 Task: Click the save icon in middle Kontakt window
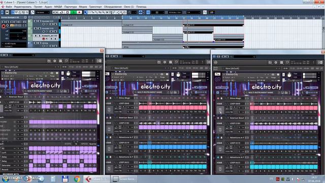pos(159,62)
